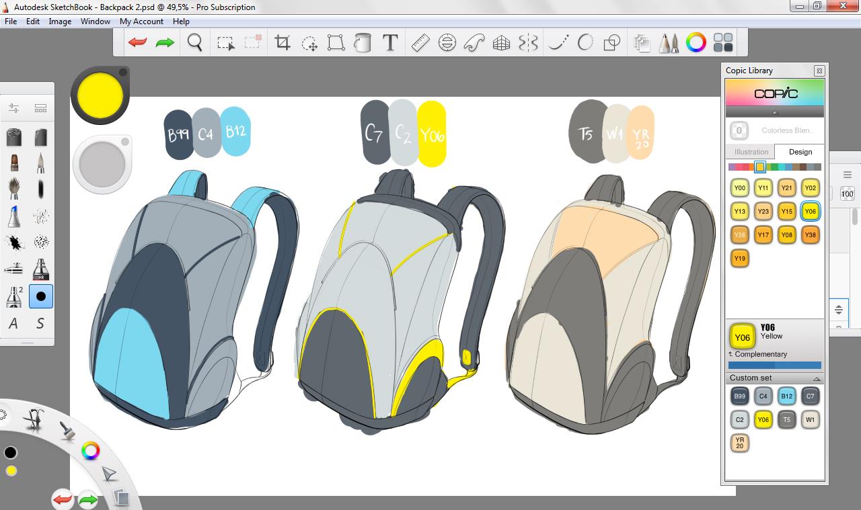Click the Redo arrow in the top toolbar
Image resolution: width=861 pixels, height=510 pixels.
[x=165, y=43]
